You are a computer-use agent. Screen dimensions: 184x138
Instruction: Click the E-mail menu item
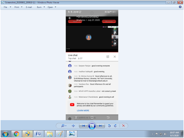click(x=29, y=7)
